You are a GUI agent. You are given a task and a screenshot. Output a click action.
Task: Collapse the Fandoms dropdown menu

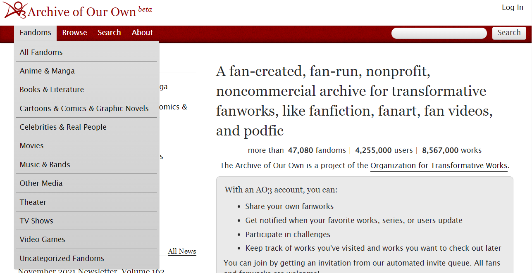tap(35, 33)
